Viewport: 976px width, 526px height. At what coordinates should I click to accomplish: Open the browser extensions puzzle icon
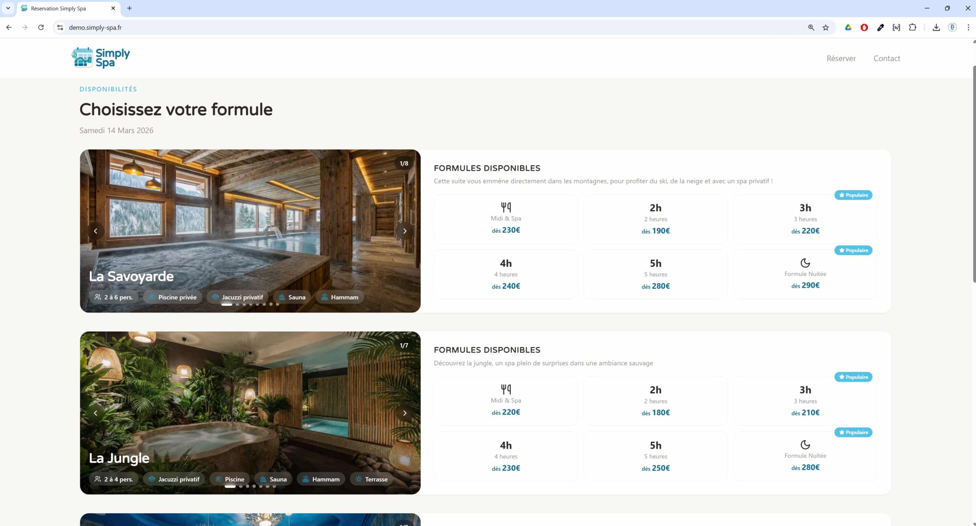coord(912,27)
